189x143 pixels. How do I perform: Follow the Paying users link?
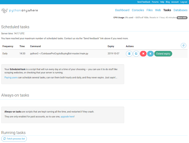click(x=11, y=77)
